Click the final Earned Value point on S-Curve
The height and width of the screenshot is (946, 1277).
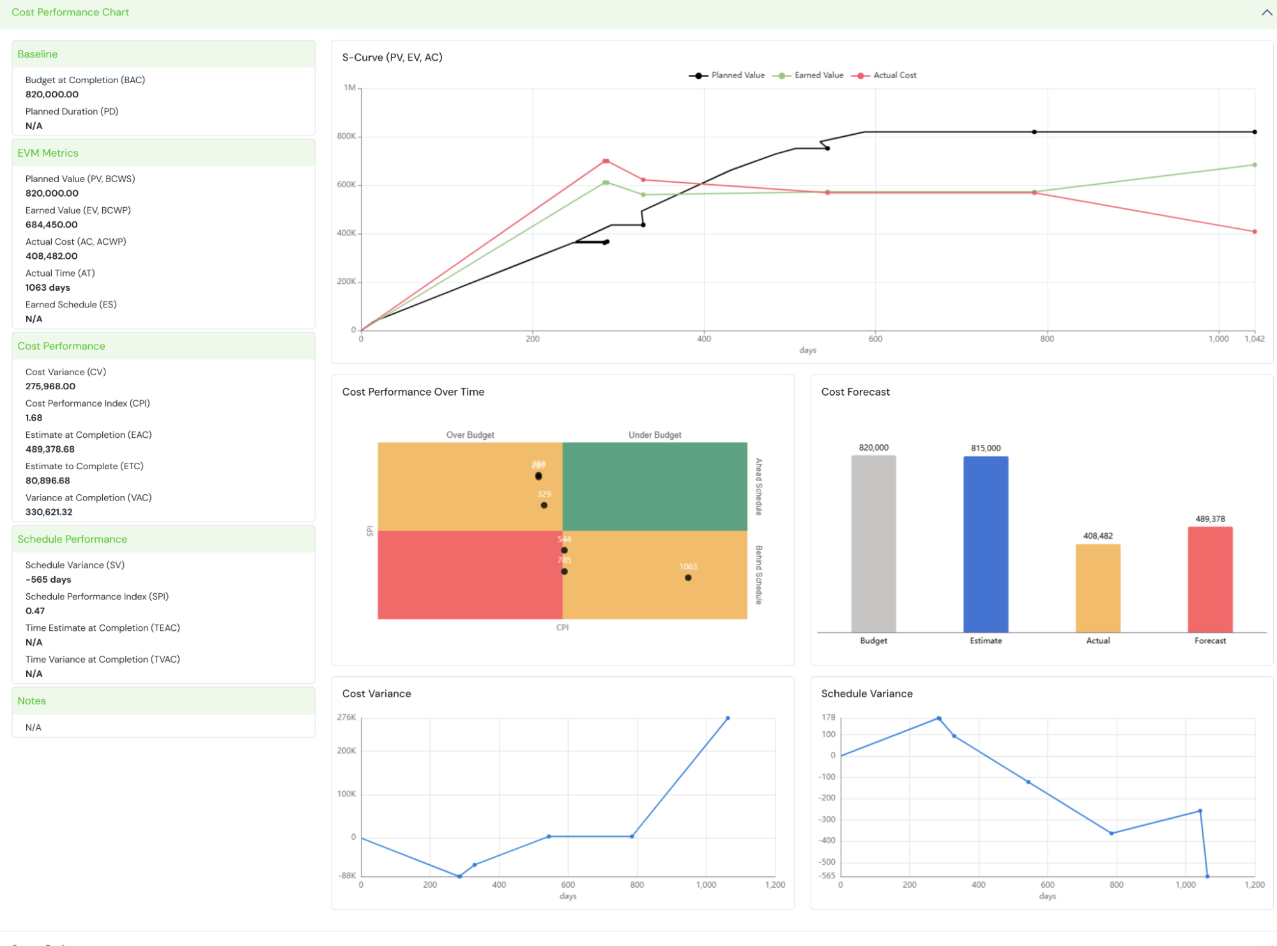tap(1255, 165)
